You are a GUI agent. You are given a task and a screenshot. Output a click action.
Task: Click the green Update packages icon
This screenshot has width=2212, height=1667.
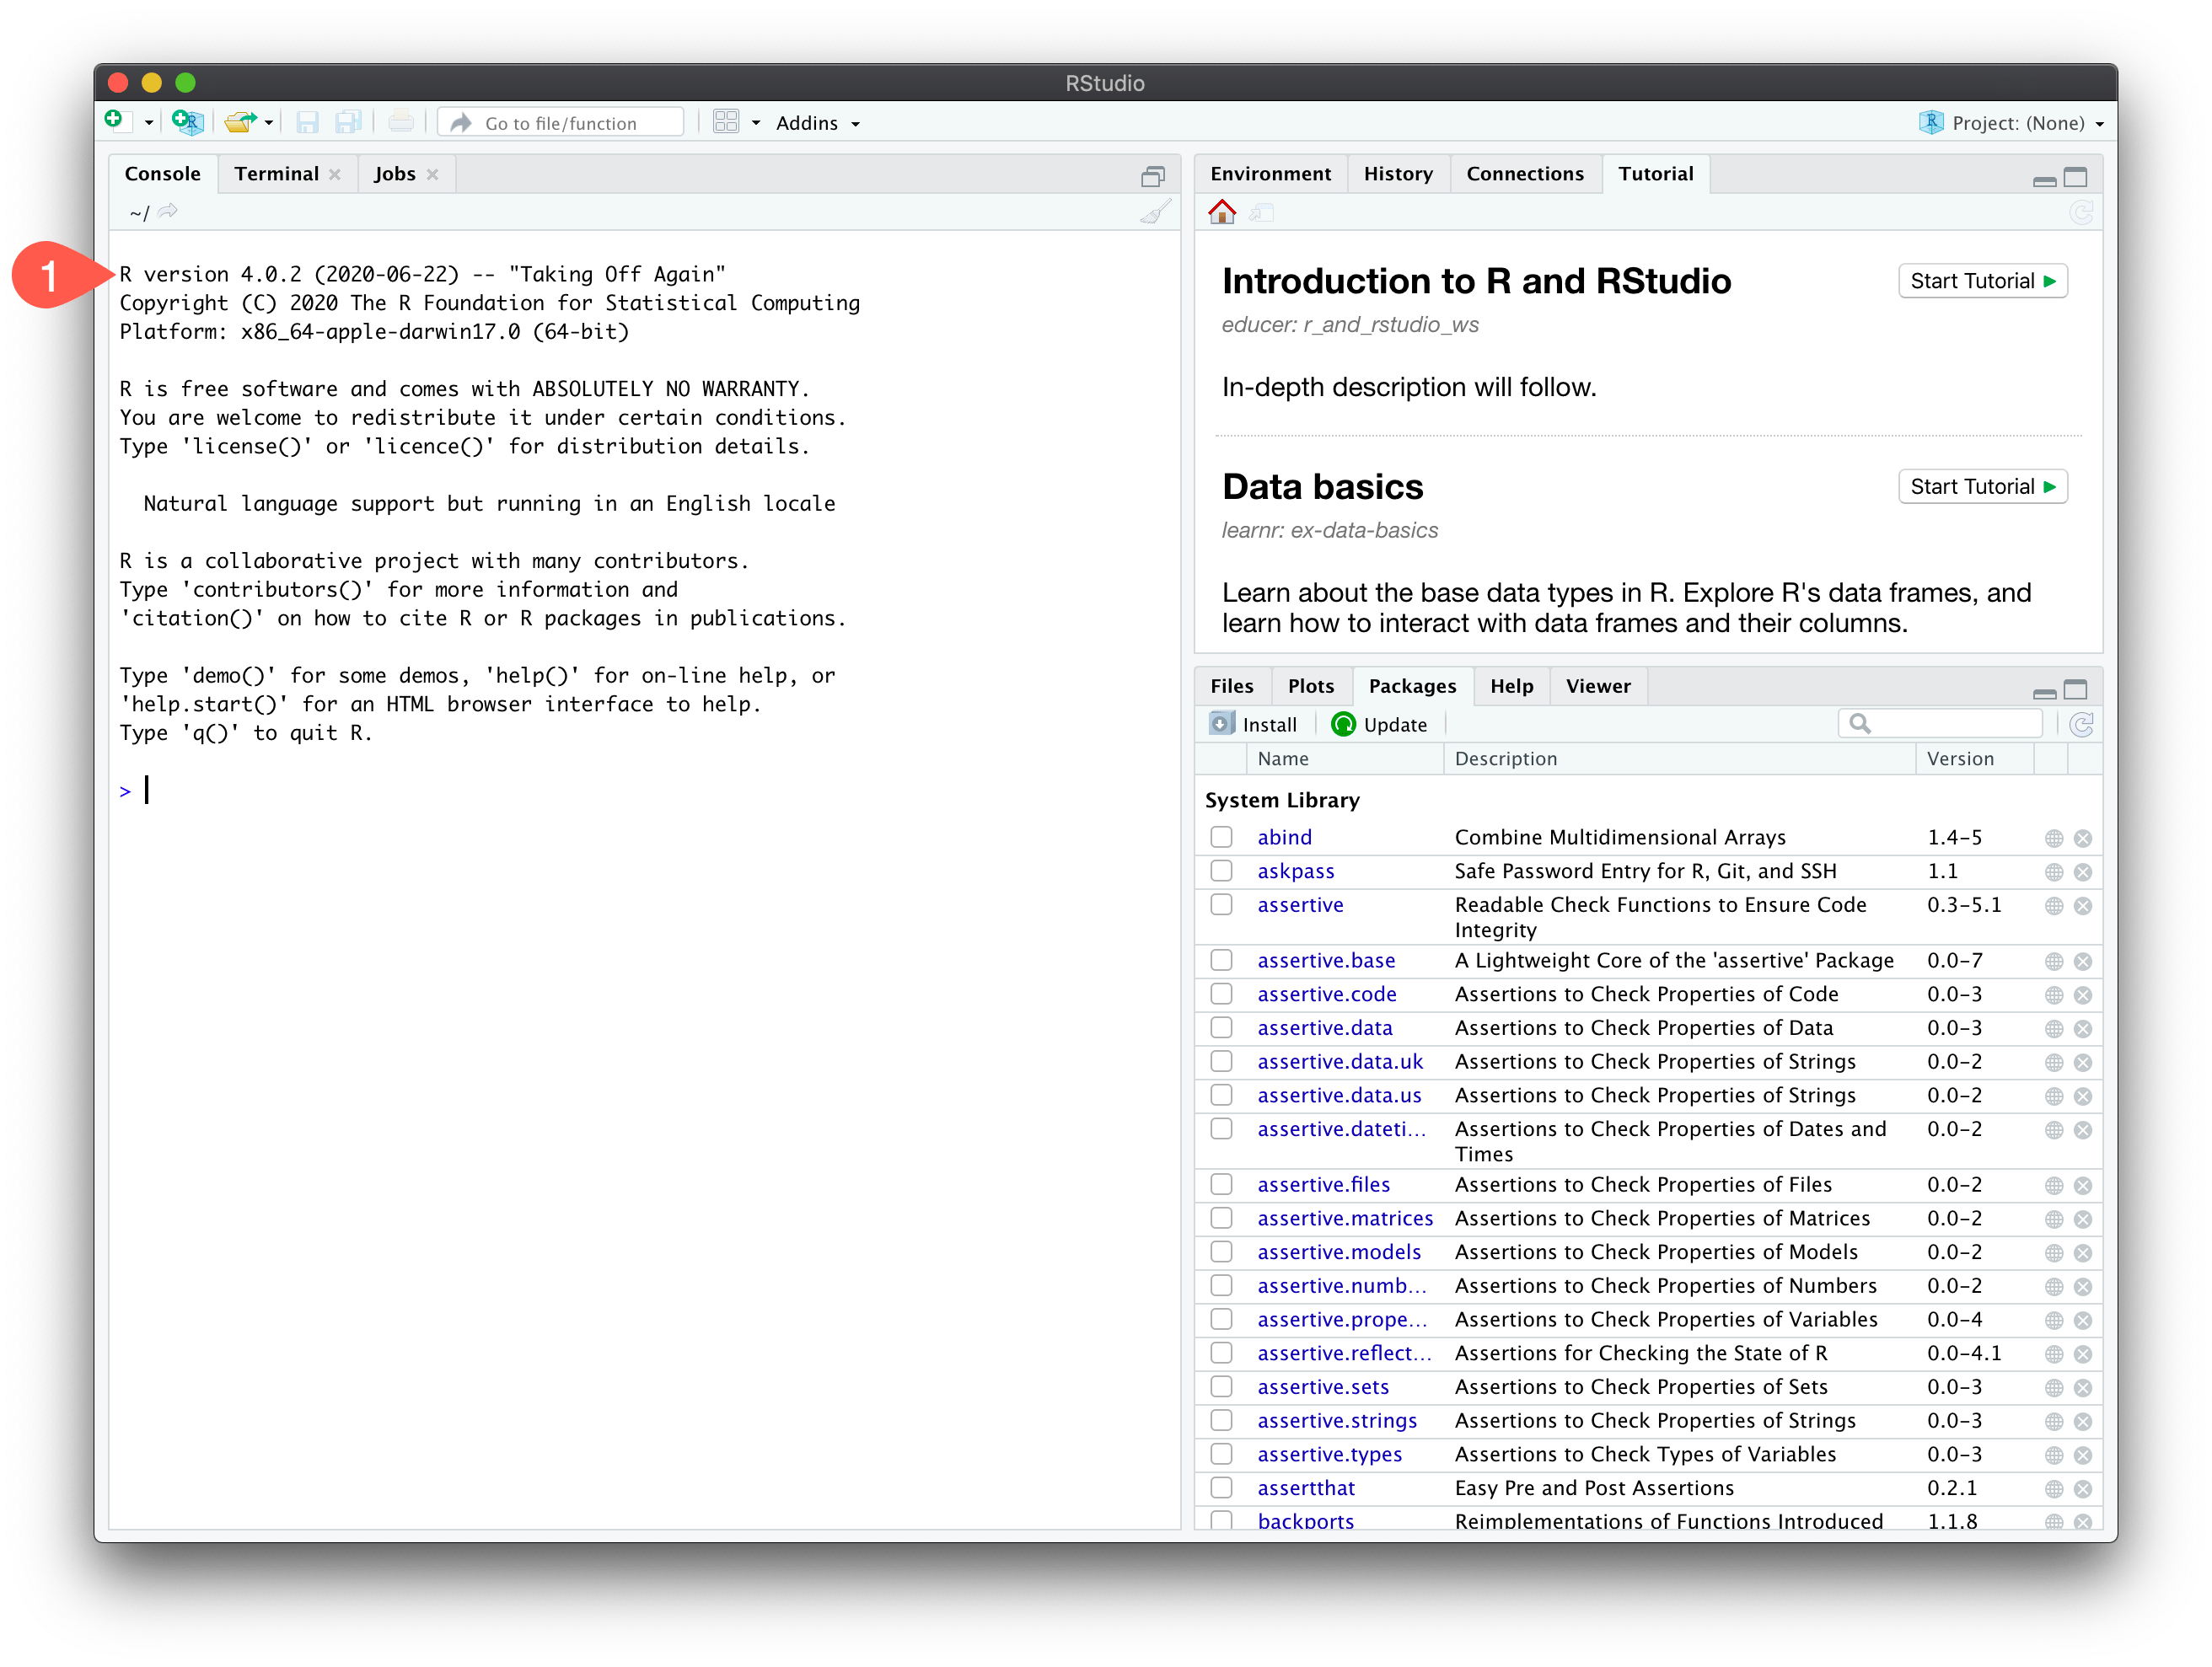tap(1343, 724)
